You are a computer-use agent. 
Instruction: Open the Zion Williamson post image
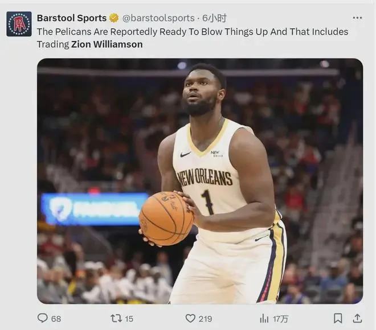point(200,181)
